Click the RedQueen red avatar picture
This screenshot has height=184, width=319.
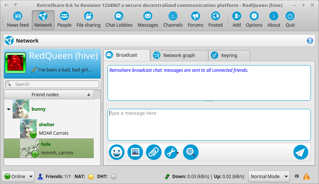point(16,63)
